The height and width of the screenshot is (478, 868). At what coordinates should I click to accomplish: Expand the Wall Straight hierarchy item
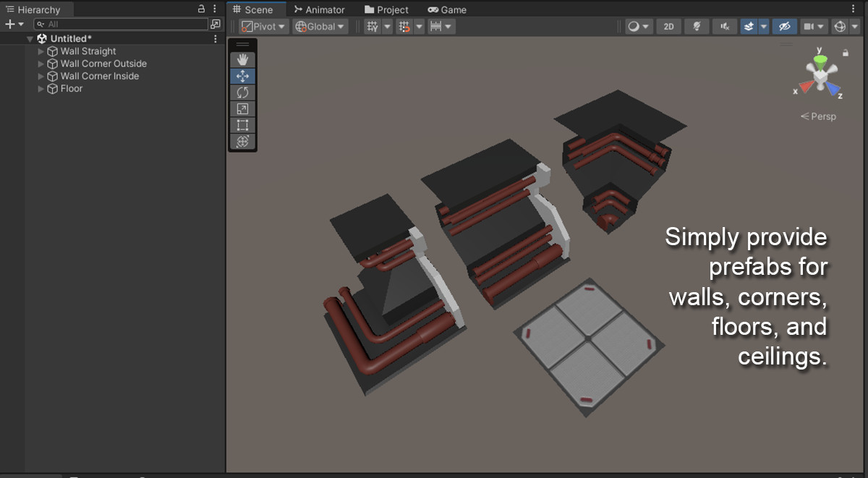tap(41, 51)
